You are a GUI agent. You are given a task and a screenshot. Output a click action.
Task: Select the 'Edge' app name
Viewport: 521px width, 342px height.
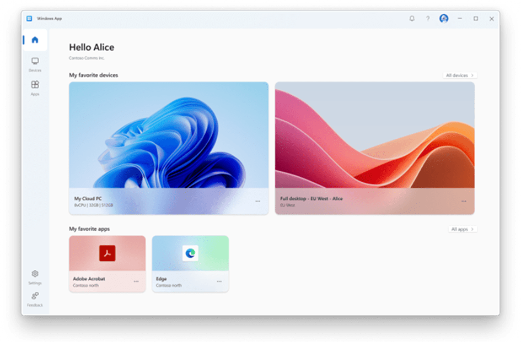point(162,279)
